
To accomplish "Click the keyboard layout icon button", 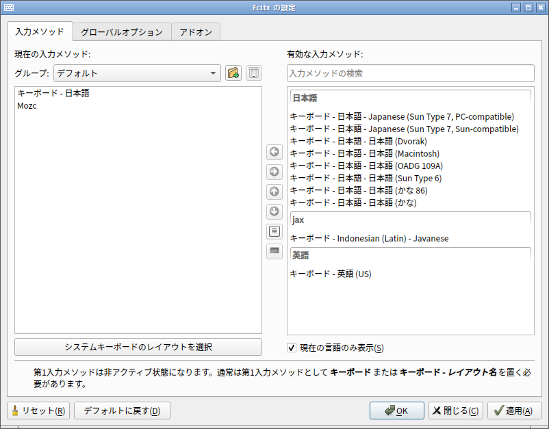I will pyautogui.click(x=274, y=251).
